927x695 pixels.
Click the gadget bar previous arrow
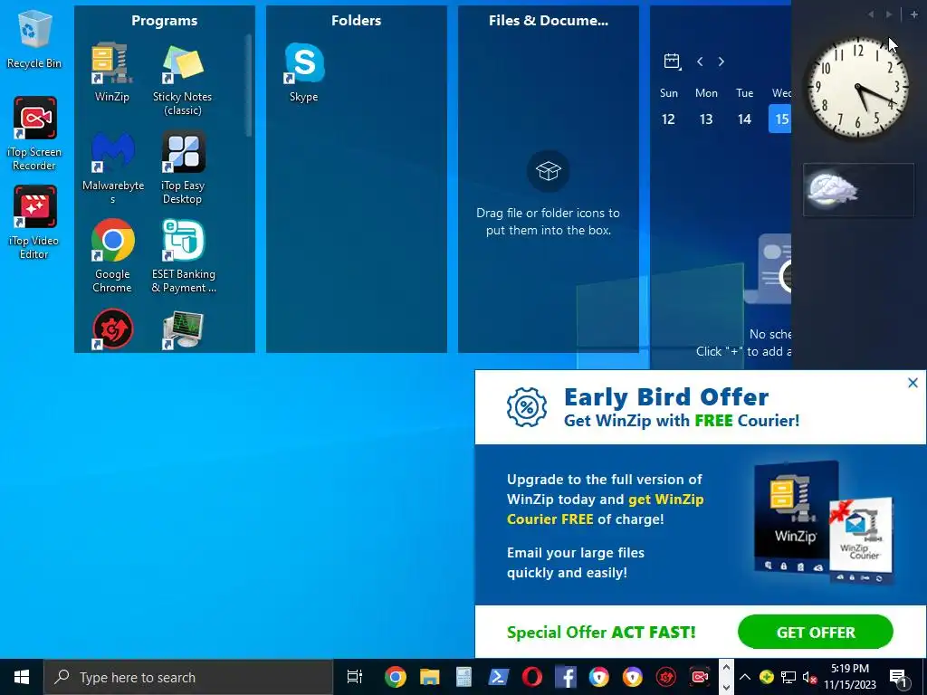(871, 14)
